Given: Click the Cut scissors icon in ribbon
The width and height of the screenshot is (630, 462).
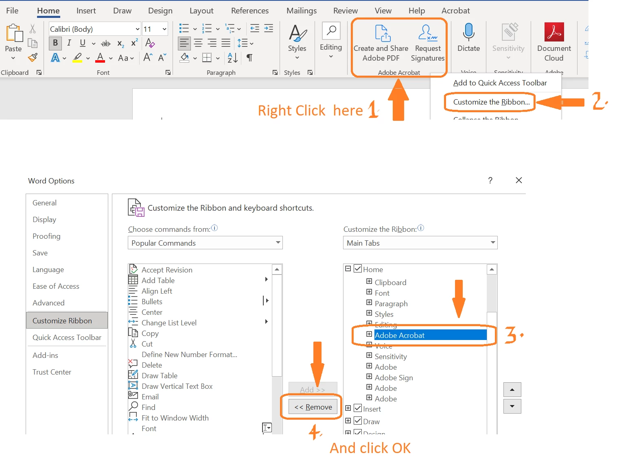Looking at the screenshot, I should (33, 28).
